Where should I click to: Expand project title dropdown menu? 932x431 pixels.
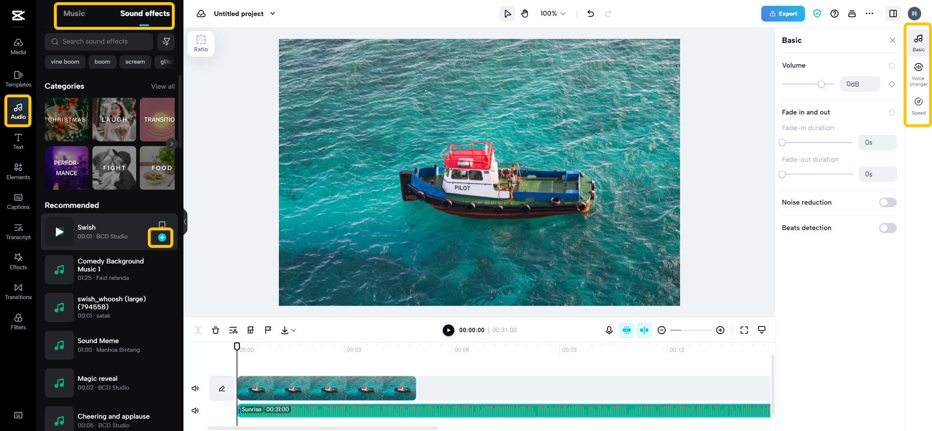pyautogui.click(x=273, y=13)
